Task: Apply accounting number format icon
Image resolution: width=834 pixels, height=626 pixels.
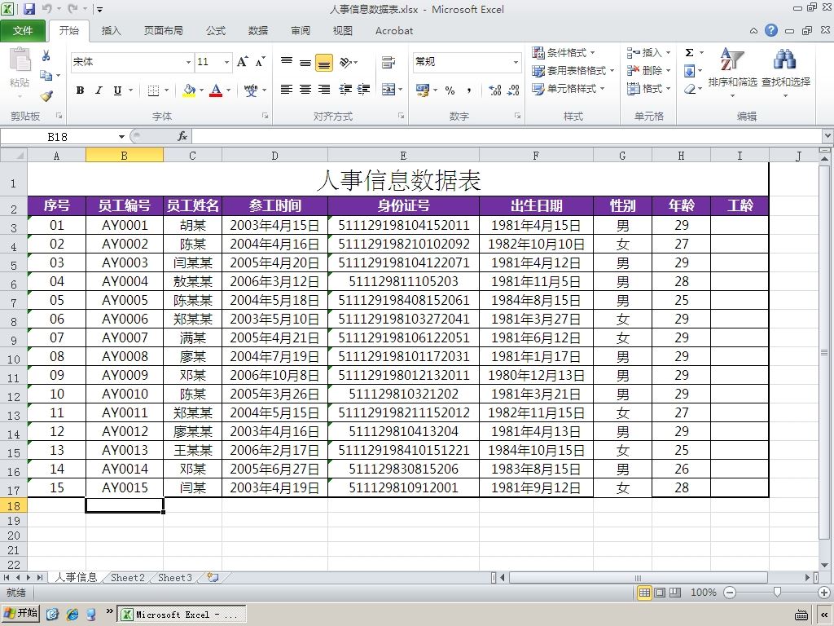Action: (x=423, y=90)
